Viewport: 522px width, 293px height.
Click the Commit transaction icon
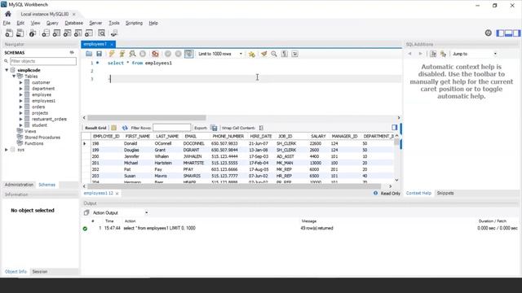[x=168, y=54]
